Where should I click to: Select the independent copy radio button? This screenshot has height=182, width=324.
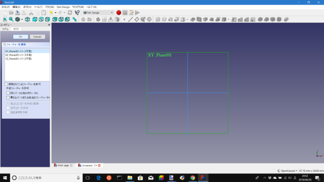click(x=8, y=104)
